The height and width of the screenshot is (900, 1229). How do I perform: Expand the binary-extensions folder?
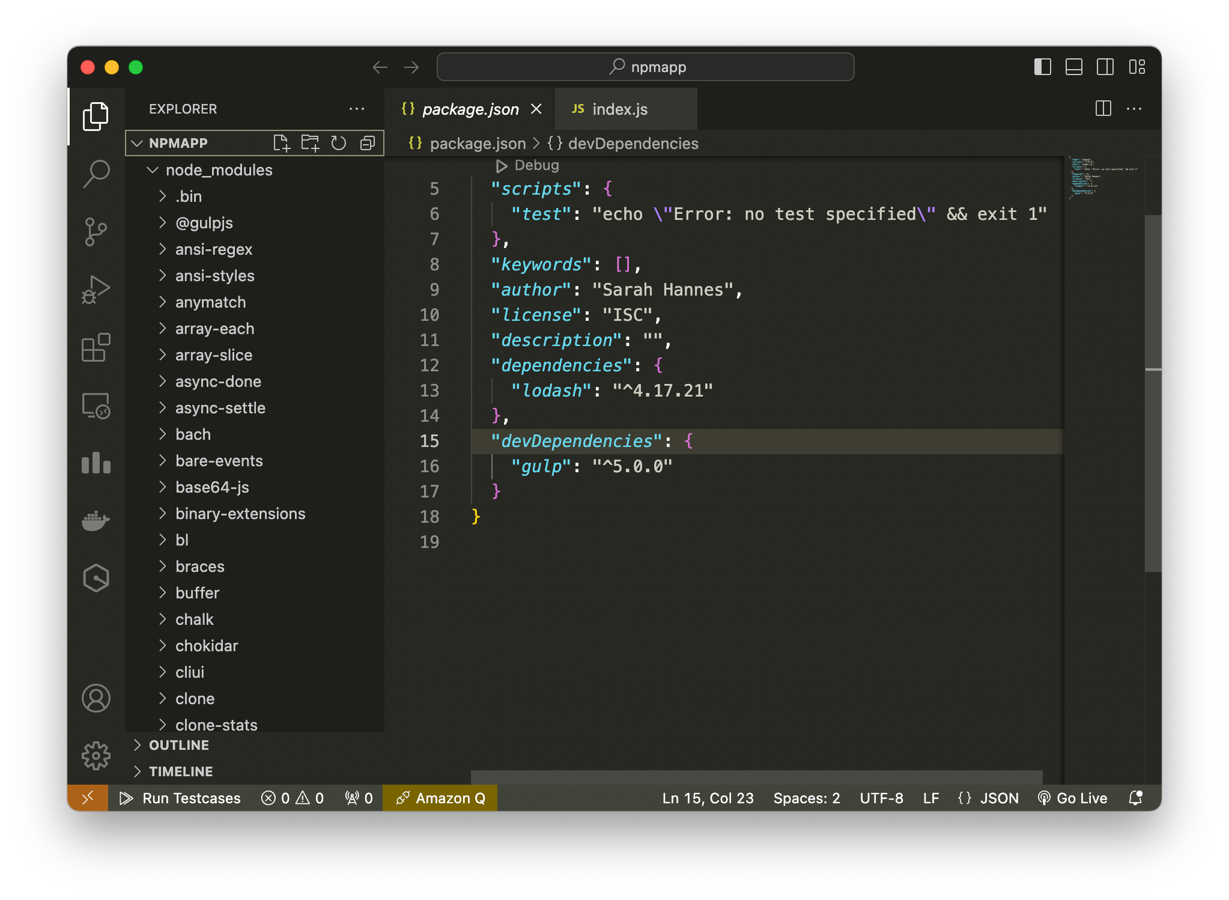click(x=255, y=514)
